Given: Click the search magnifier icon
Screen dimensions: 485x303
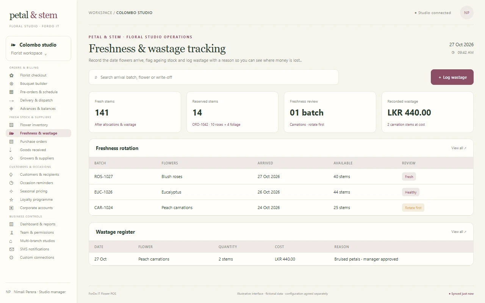Looking at the screenshot, I should 96,77.
